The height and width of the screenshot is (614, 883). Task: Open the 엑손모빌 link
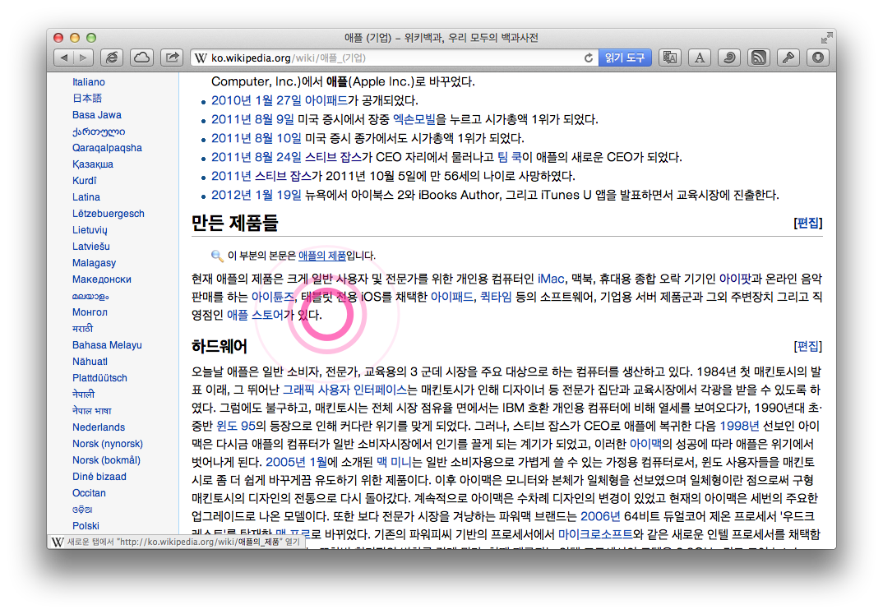click(414, 119)
